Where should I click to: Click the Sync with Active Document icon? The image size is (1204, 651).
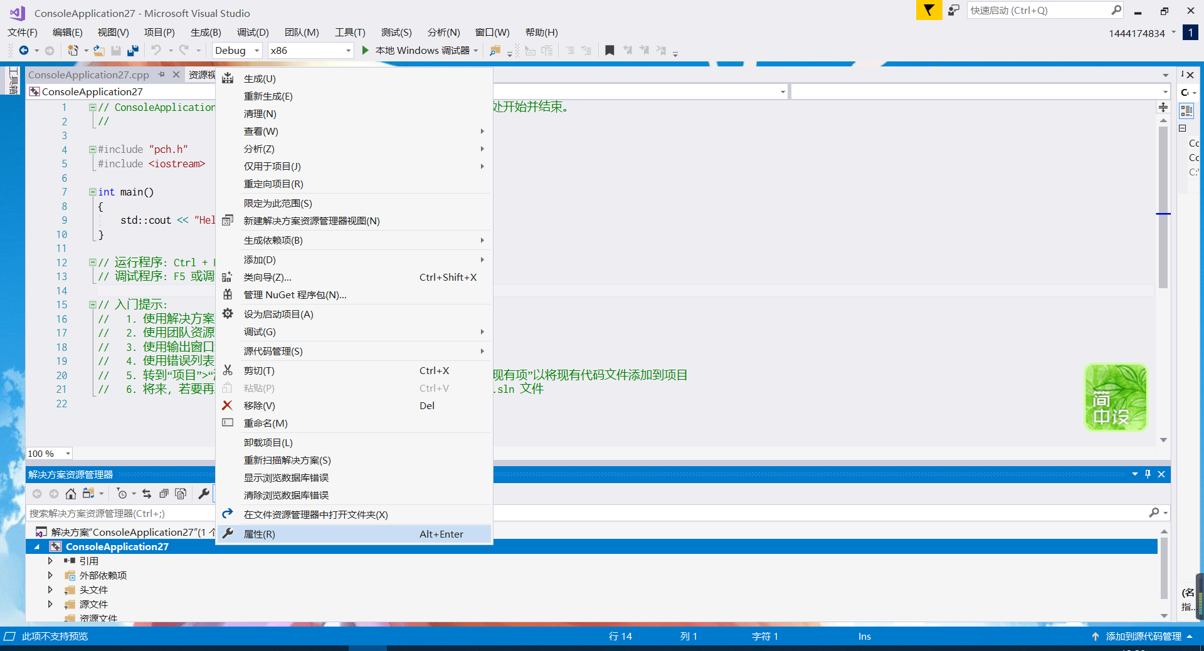[x=147, y=494]
